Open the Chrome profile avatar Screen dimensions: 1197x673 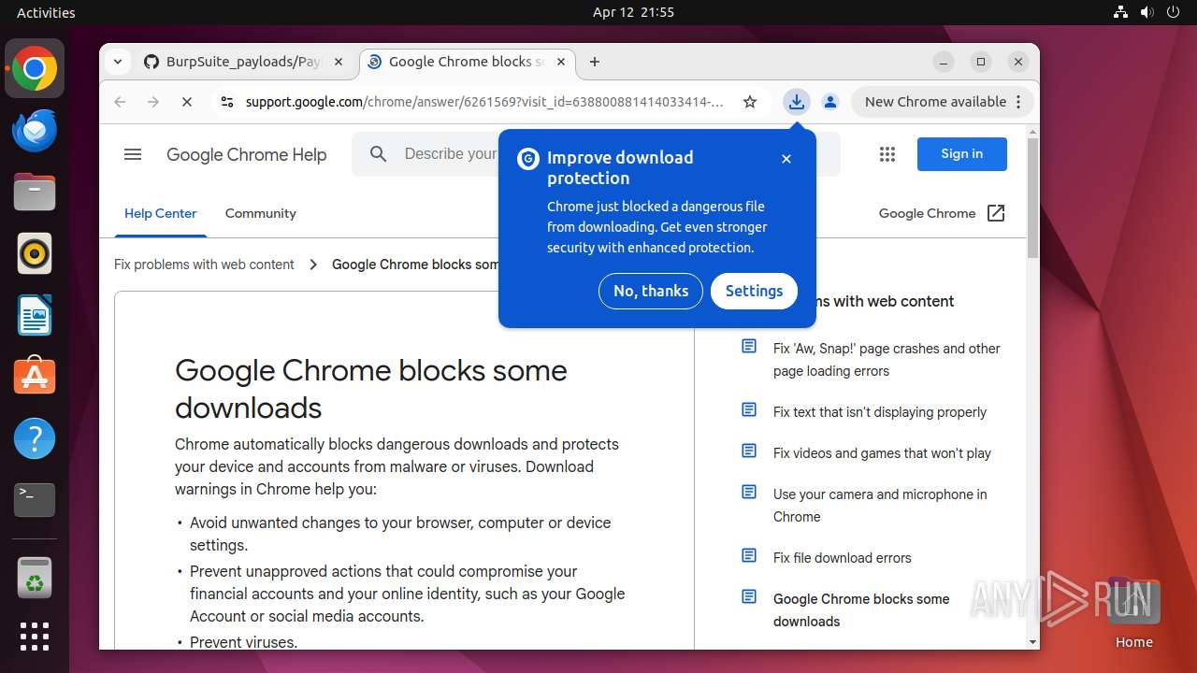829,102
